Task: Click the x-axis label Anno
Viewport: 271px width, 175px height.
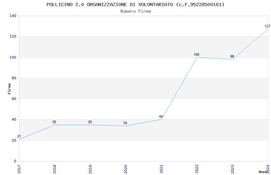Action: (263, 172)
